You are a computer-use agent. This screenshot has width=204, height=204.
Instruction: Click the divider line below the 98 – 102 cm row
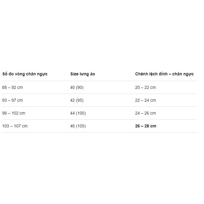[x=99, y=119]
